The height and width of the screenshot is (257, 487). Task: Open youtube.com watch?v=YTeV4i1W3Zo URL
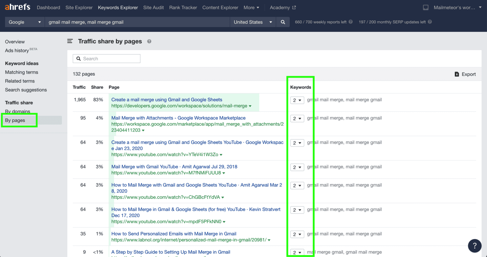click(165, 154)
